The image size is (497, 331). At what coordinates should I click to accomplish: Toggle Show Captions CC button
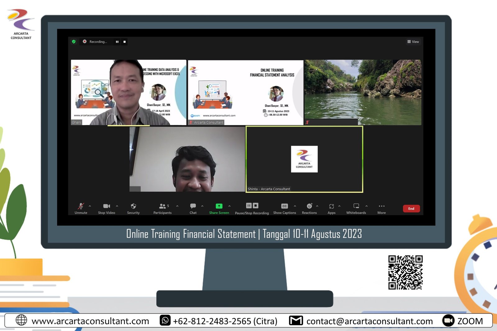click(285, 206)
